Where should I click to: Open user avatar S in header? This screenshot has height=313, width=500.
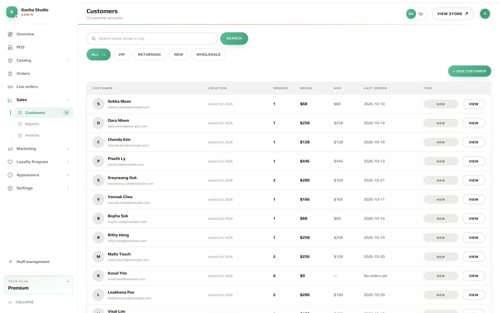tap(485, 14)
